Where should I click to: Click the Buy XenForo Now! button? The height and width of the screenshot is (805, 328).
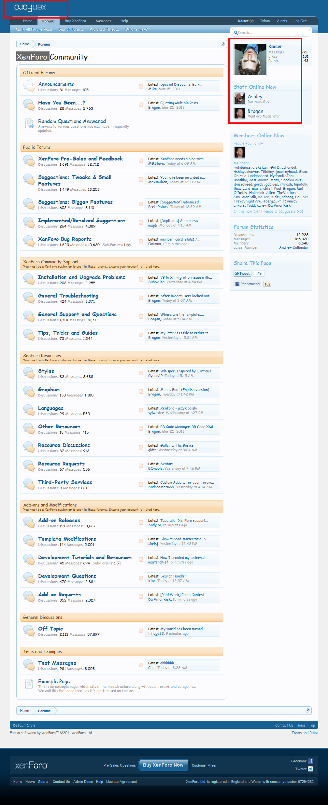(164, 765)
